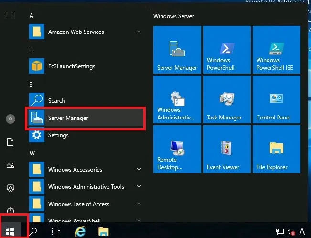Open Ec2LaunchSettings from the app list
The height and width of the screenshot is (238, 311).
(72, 66)
